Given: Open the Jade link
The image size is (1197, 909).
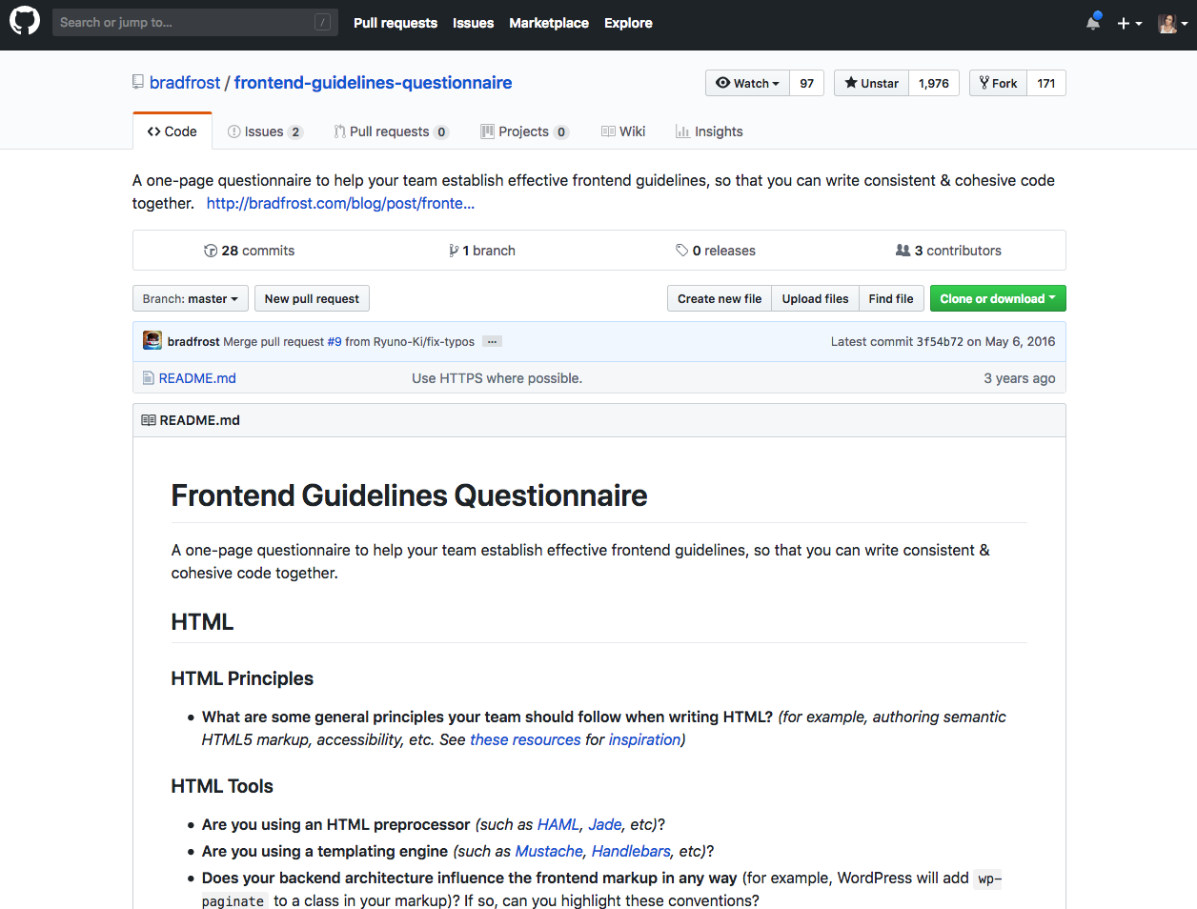Looking at the screenshot, I should click(x=605, y=824).
